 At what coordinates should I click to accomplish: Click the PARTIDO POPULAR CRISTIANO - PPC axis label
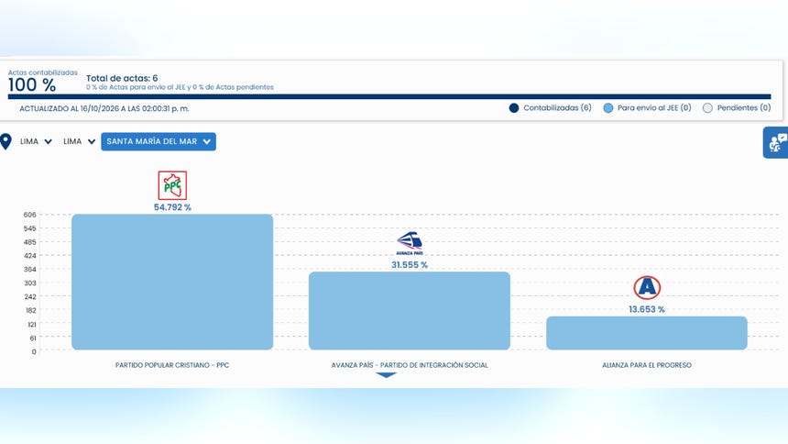pyautogui.click(x=172, y=365)
